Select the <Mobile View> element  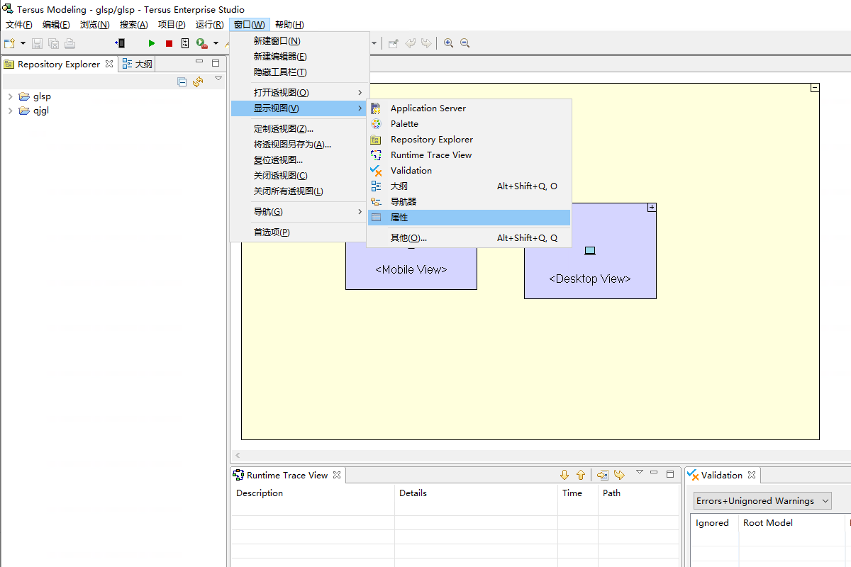coord(411,270)
